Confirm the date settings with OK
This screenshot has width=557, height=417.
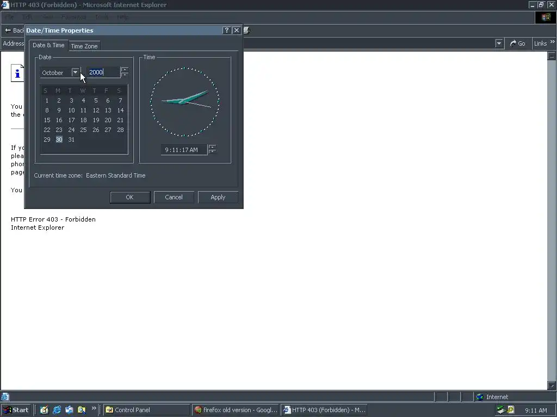[130, 197]
